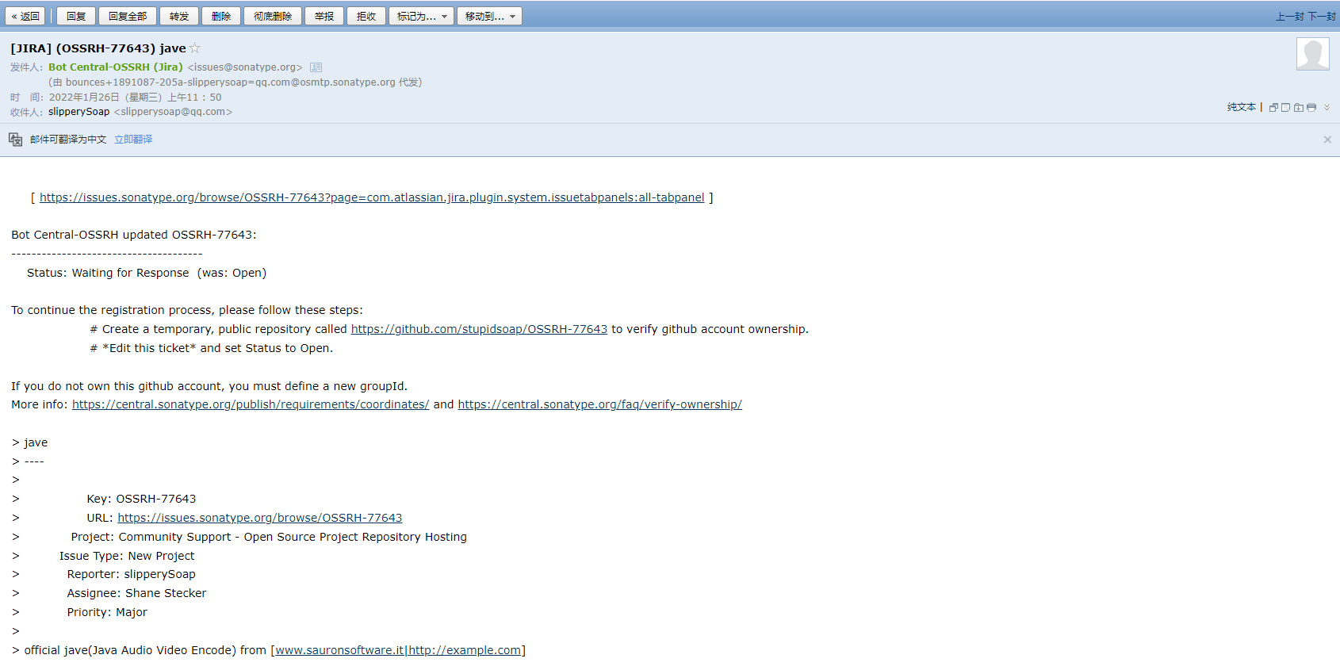The width and height of the screenshot is (1340, 670).
Task: Click the bounces sender address line
Action: [x=235, y=82]
